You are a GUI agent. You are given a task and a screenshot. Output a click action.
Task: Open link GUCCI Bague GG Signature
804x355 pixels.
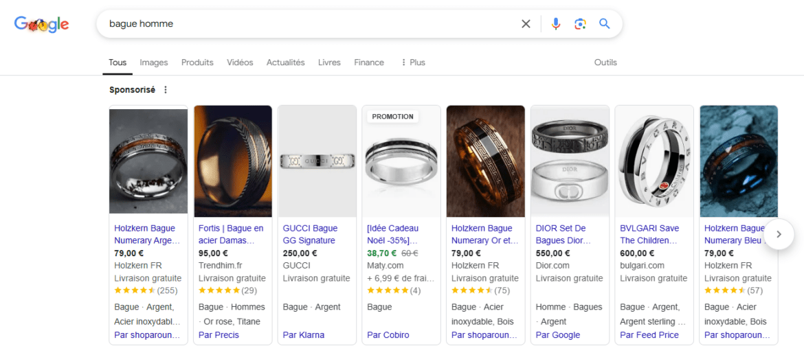[x=310, y=234]
